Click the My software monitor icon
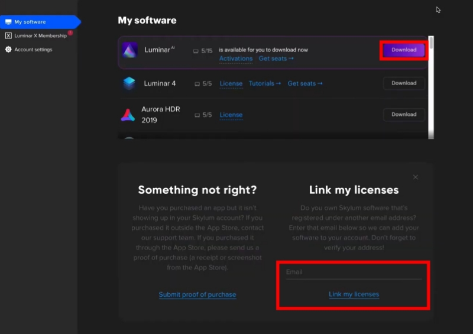Image resolution: width=473 pixels, height=334 pixels. click(8, 22)
